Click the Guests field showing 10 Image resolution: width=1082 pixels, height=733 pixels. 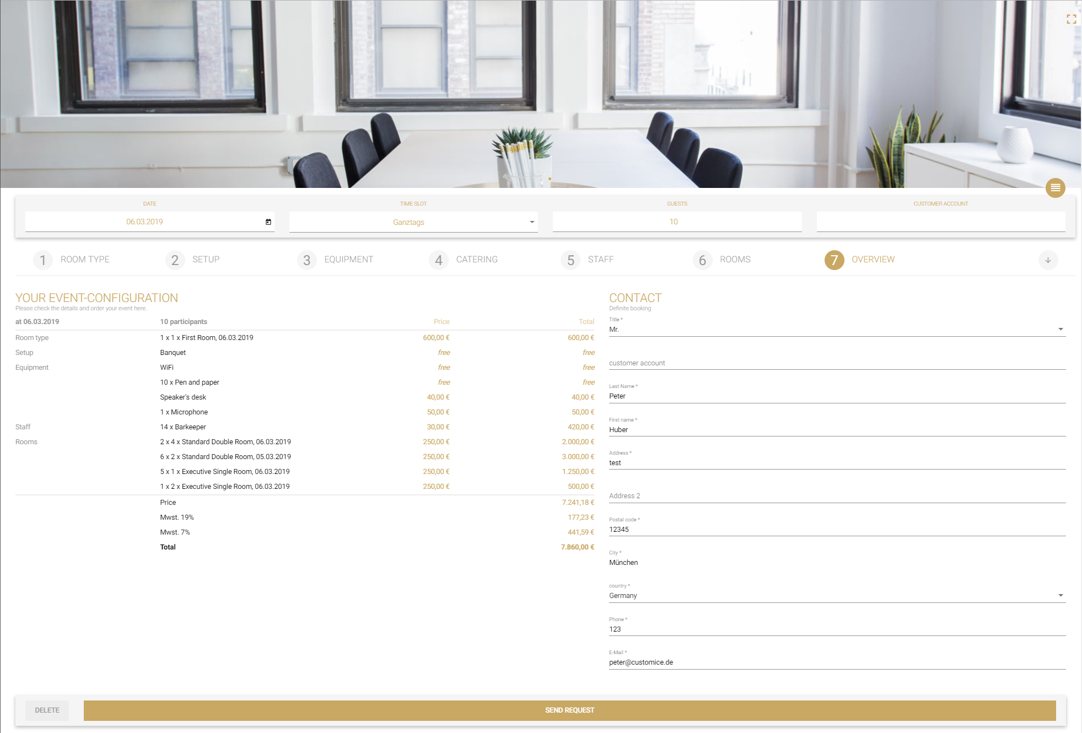coord(677,222)
